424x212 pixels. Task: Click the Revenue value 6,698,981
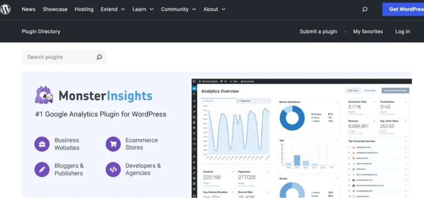pos(358,126)
